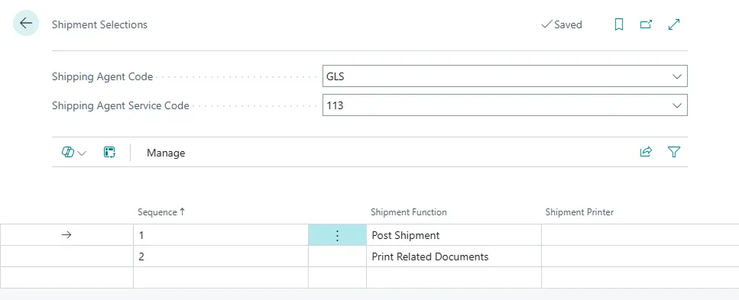739x300 pixels.
Task: Select the Sequence 2 cell
Action: point(221,256)
